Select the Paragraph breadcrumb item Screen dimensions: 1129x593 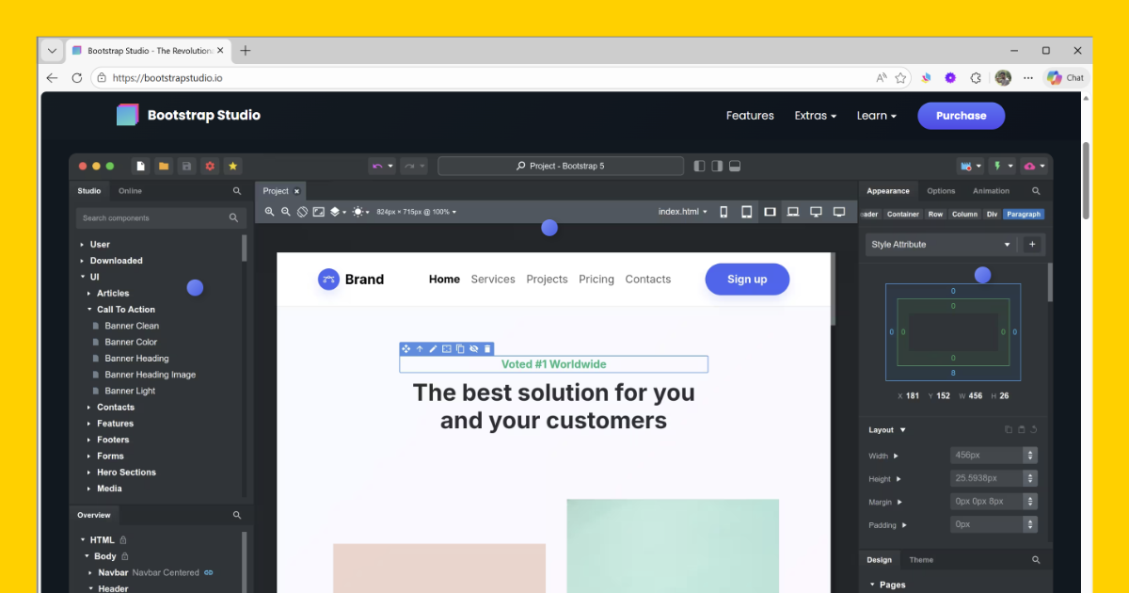[1023, 214]
